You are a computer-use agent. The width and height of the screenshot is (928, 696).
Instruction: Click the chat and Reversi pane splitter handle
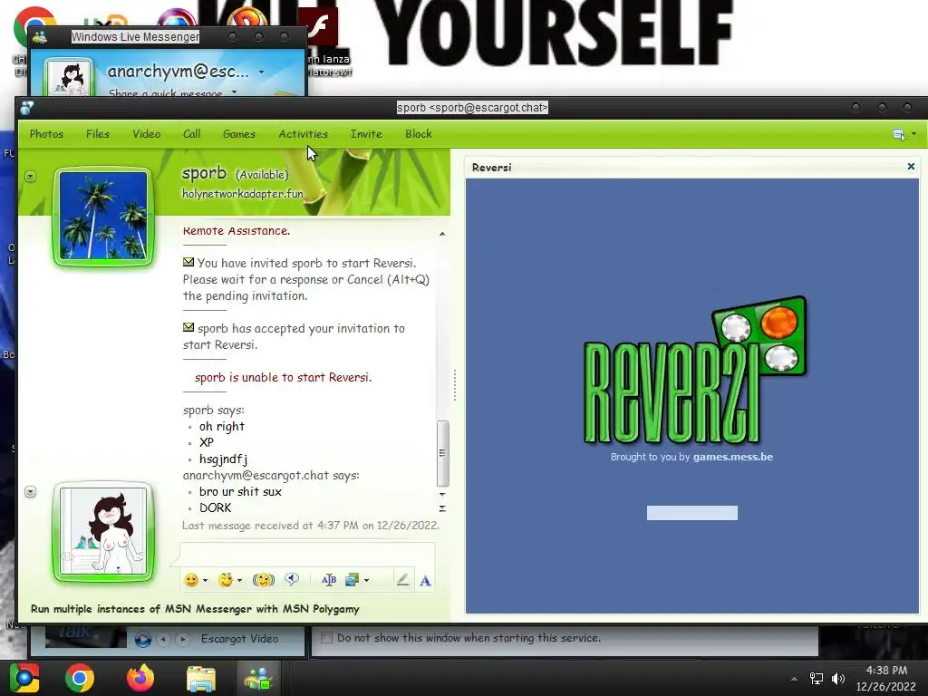[x=455, y=385]
